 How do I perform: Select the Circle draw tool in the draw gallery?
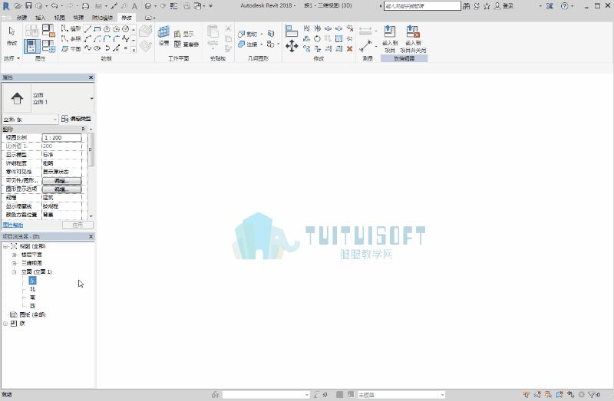(126, 29)
